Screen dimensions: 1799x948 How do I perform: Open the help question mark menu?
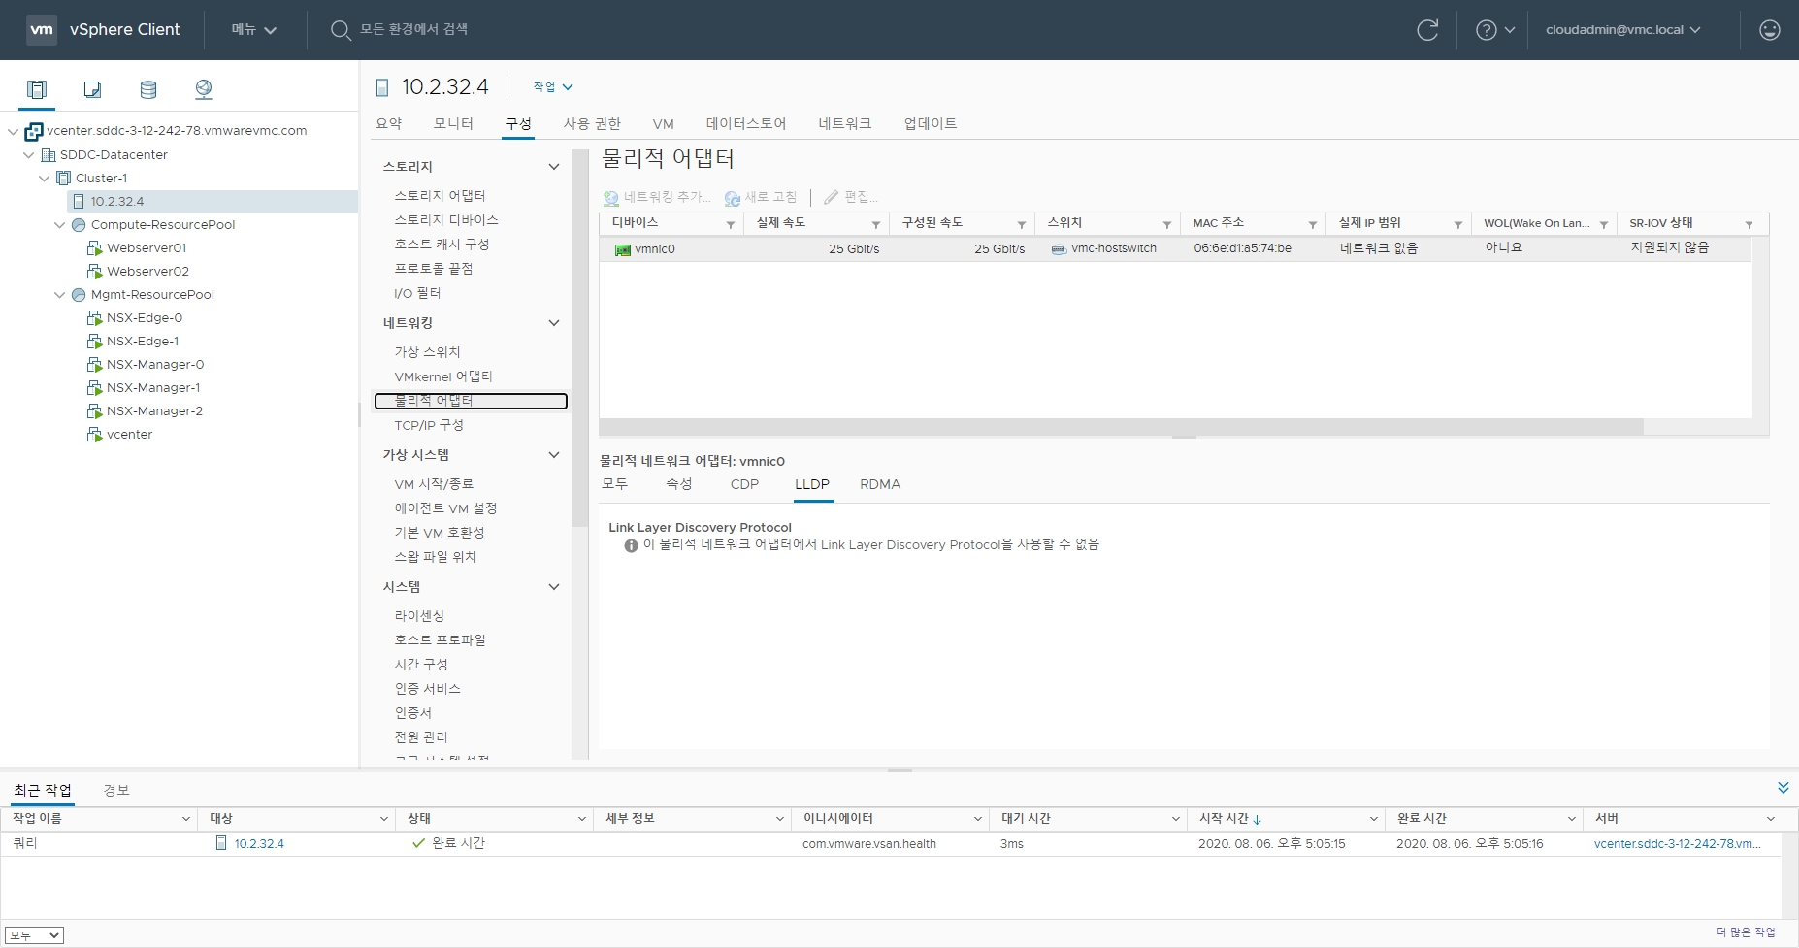click(1495, 30)
